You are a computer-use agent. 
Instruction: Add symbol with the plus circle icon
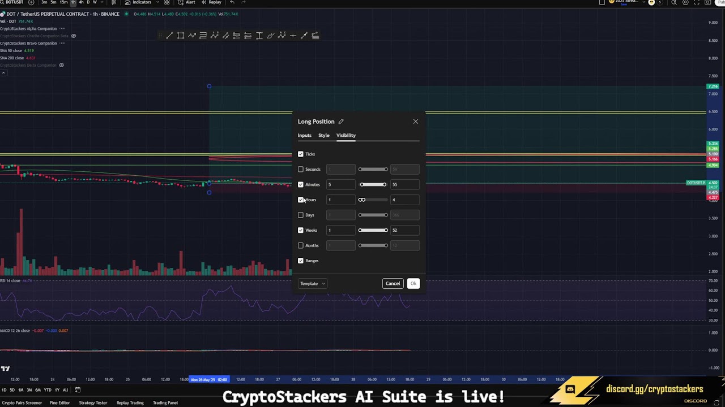point(31,2)
